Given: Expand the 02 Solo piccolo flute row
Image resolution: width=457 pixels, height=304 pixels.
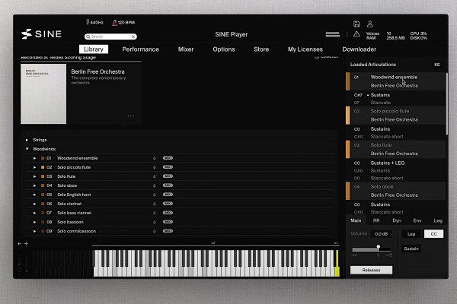Looking at the screenshot, I should pos(34,167).
